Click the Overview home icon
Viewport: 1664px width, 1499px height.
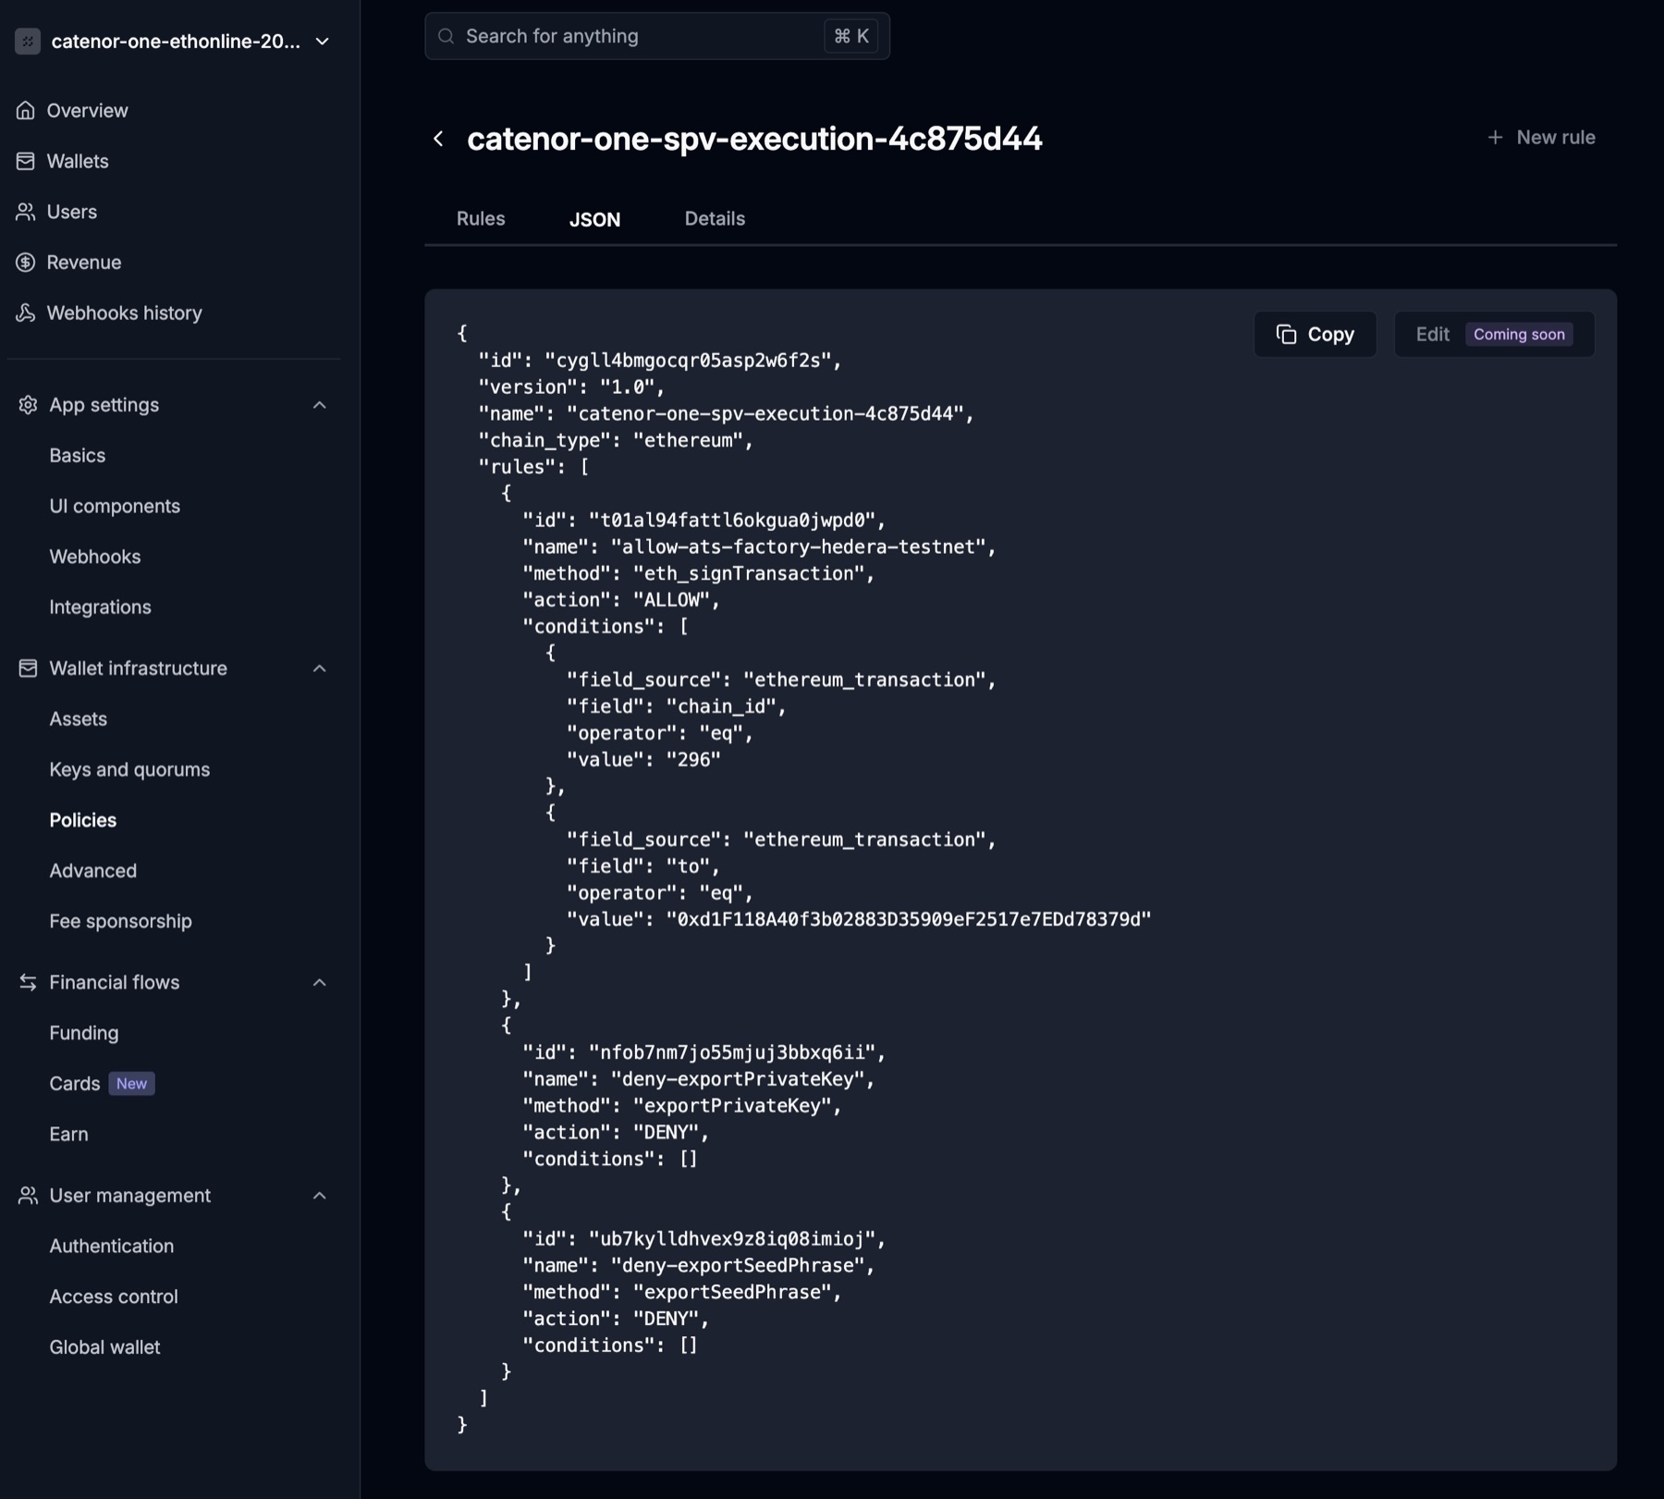(26, 110)
